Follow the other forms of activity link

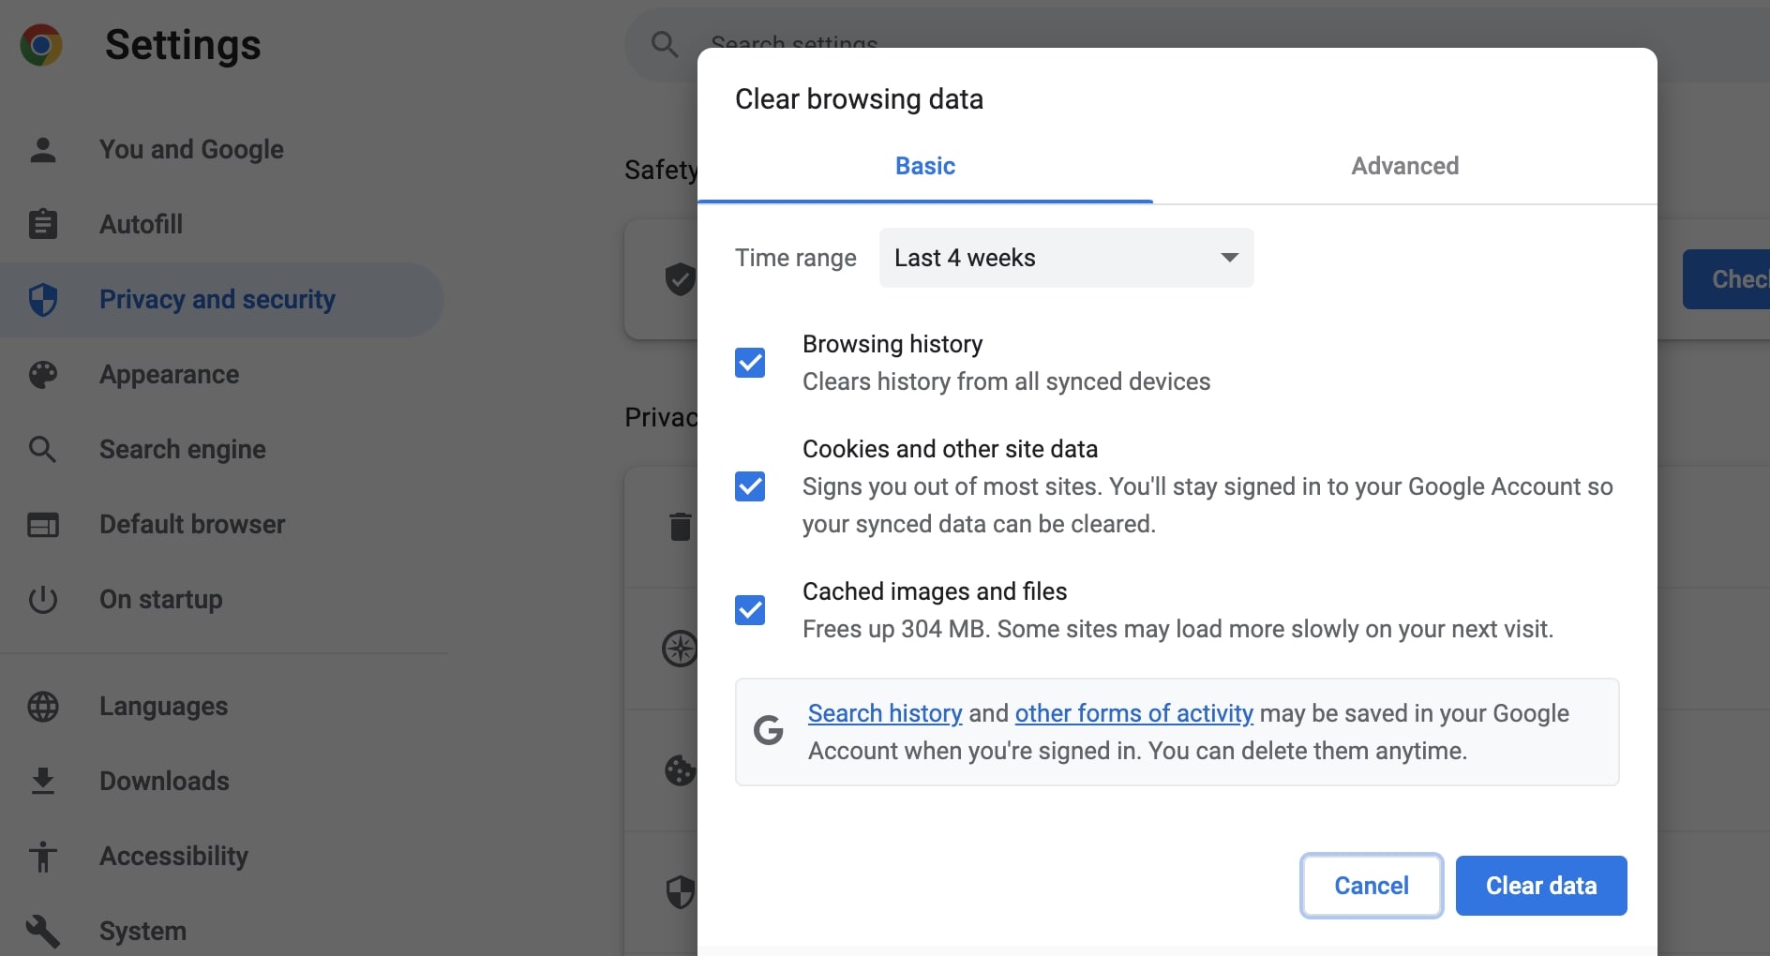(x=1133, y=713)
